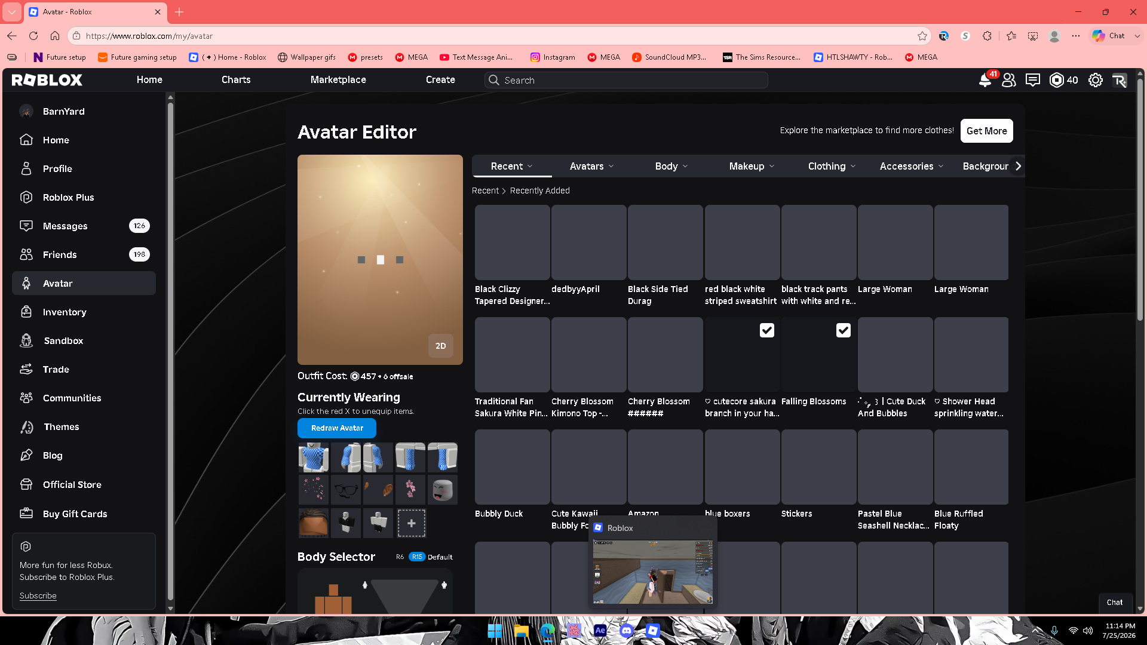Open Messages from the sidebar
1147x645 pixels.
tap(84, 226)
